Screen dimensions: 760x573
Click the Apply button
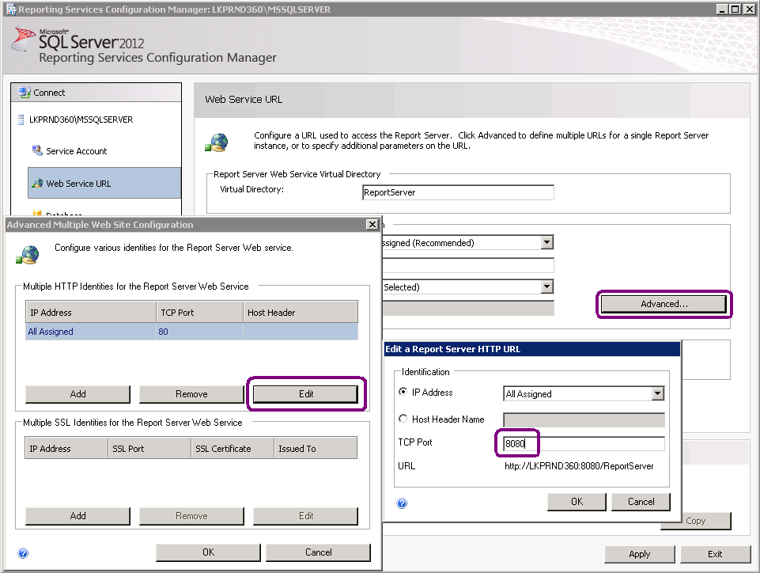tap(639, 554)
